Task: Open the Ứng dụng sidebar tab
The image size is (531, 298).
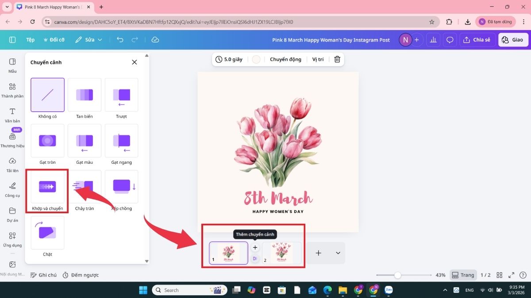Action: pyautogui.click(x=12, y=239)
